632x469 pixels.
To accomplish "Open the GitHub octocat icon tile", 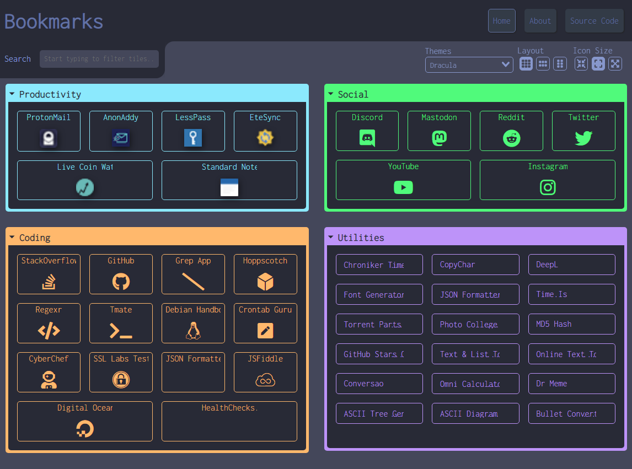I will [121, 282].
